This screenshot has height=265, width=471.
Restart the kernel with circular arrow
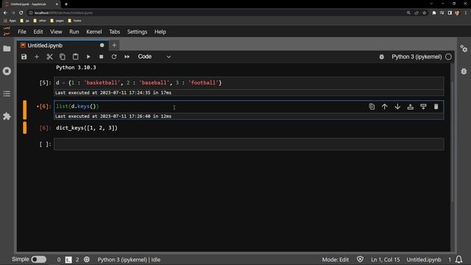pos(114,57)
